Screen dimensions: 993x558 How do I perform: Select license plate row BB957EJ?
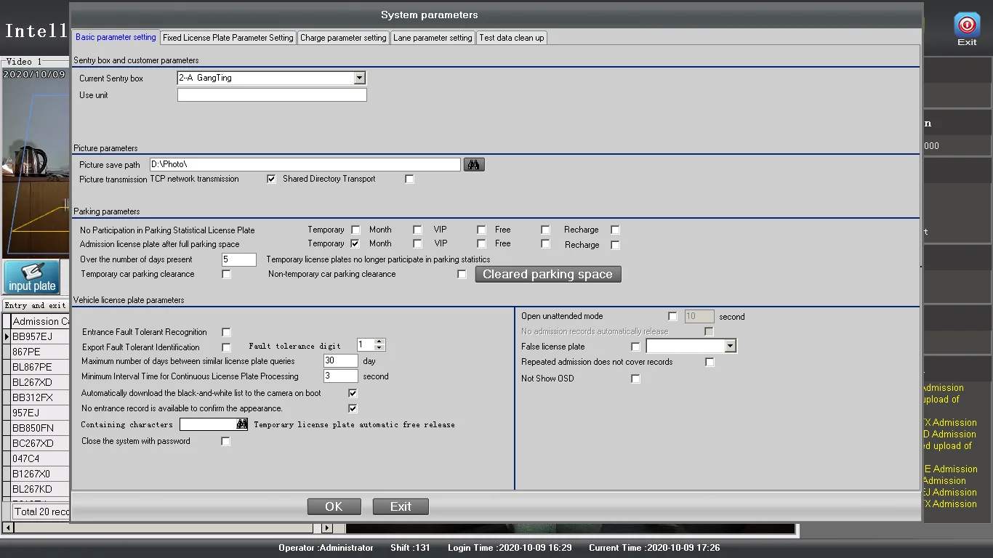[33, 336]
